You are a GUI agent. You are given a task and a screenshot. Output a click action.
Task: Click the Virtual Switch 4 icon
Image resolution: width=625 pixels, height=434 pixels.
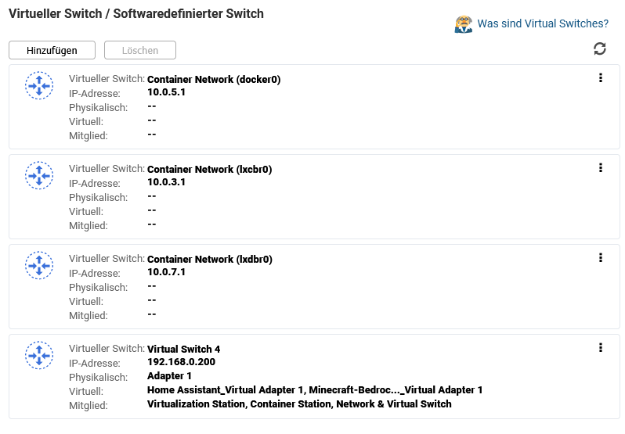[x=39, y=355]
